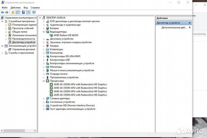The image size is (207, 138).
Task: Click the Мыши и иные указывающие устройства icon
Action: (47, 70)
